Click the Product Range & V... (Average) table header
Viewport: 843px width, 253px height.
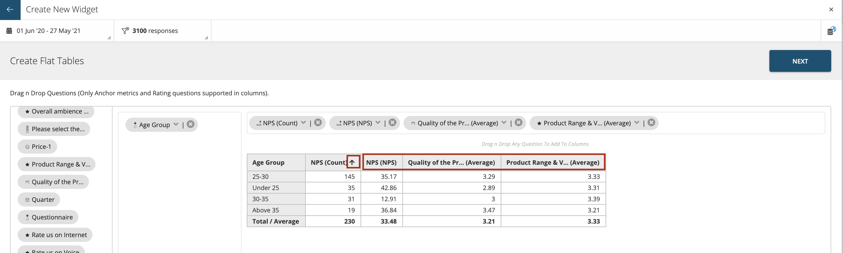553,162
